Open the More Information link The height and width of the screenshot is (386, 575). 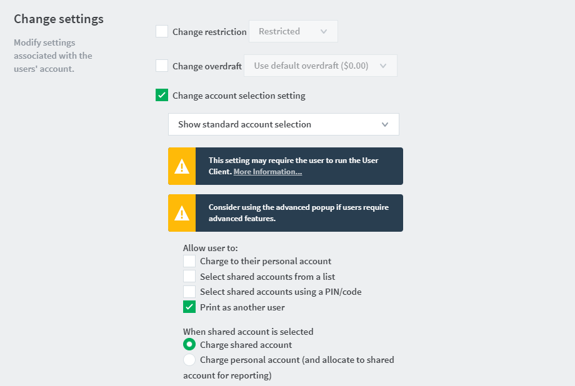267,172
